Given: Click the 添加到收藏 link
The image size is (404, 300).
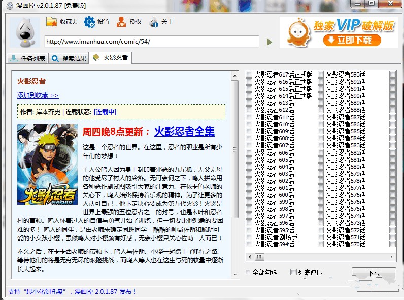Looking at the screenshot, I should click(38, 95).
